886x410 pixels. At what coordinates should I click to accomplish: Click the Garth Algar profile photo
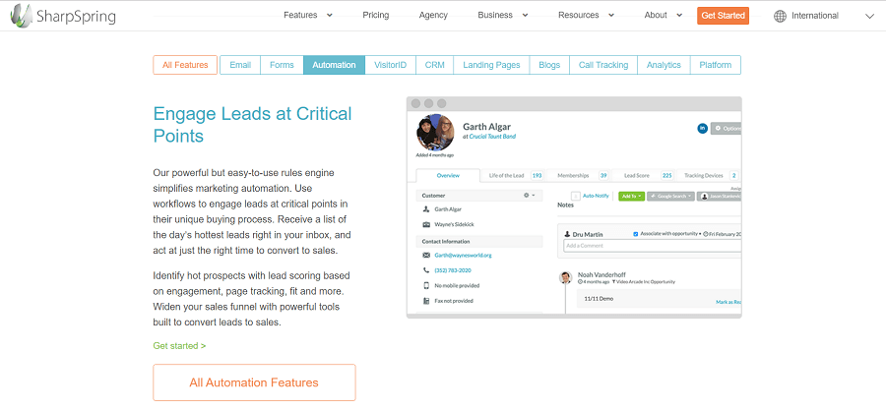click(435, 133)
